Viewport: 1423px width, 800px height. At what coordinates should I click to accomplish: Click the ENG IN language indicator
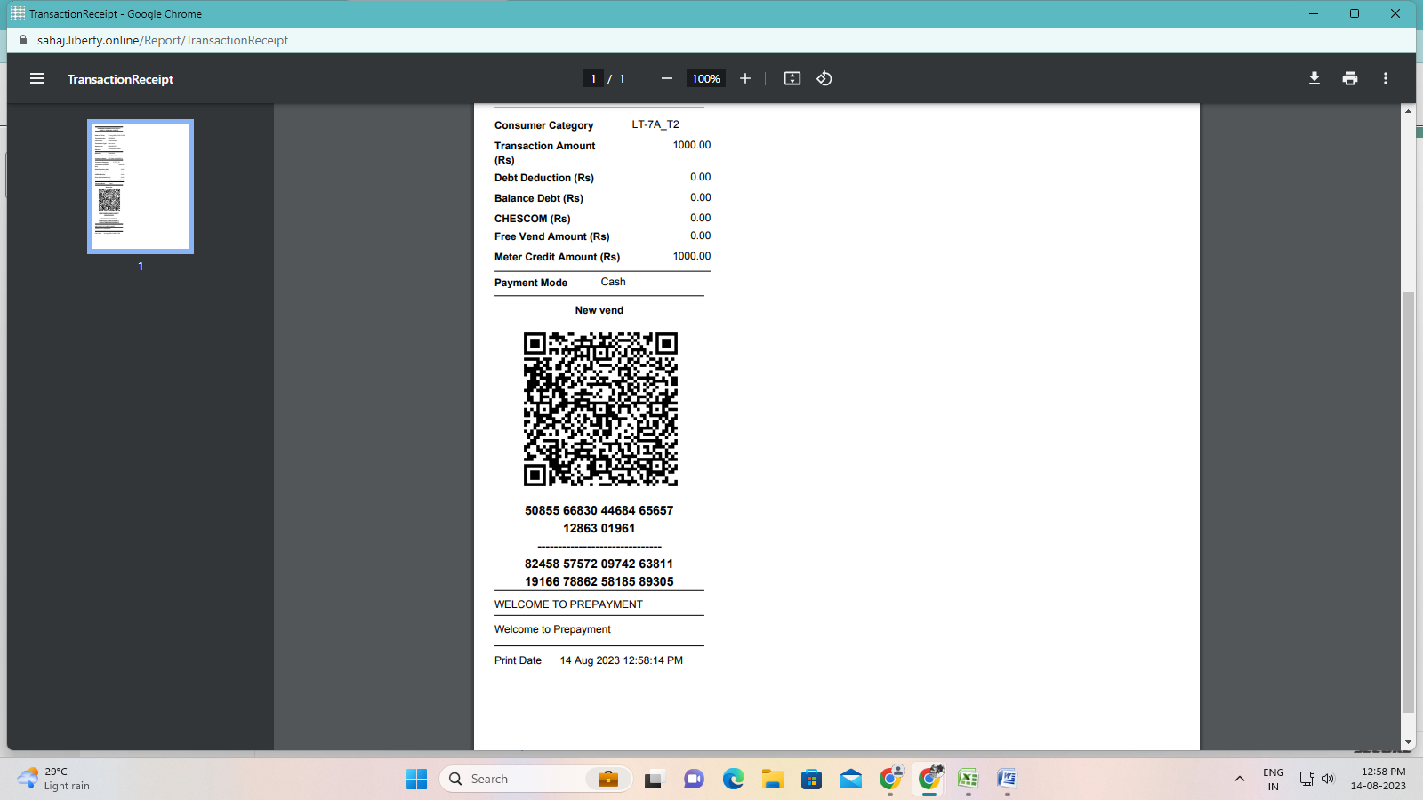(x=1274, y=779)
